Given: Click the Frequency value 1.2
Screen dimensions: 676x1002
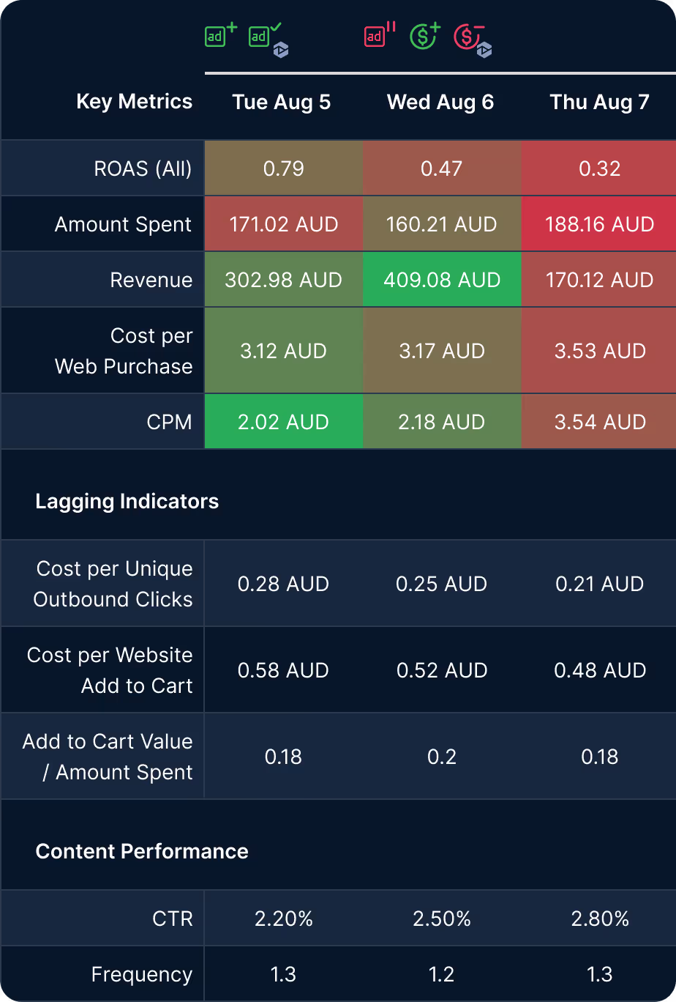Looking at the screenshot, I should coord(441,974).
